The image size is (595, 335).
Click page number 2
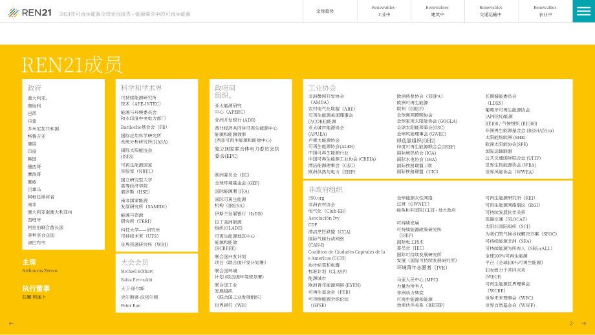point(570,323)
